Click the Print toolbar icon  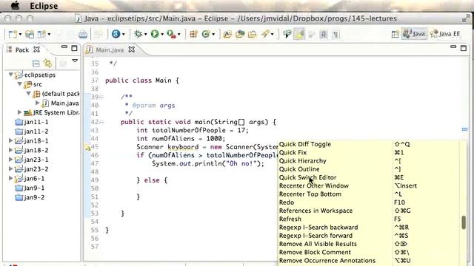coord(83,34)
